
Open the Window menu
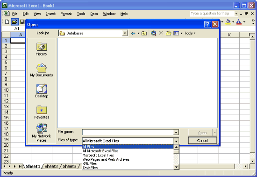click(x=109, y=14)
